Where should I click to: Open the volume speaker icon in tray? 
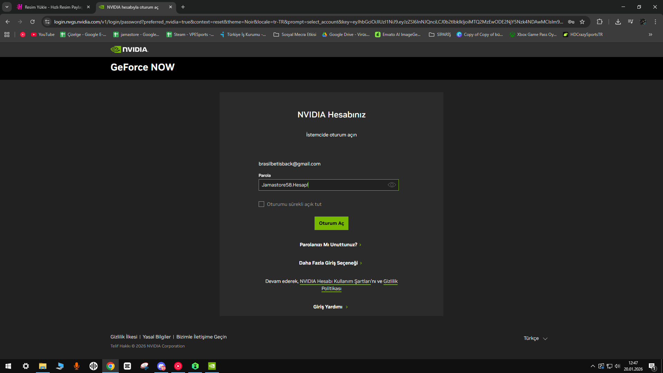tap(617, 366)
